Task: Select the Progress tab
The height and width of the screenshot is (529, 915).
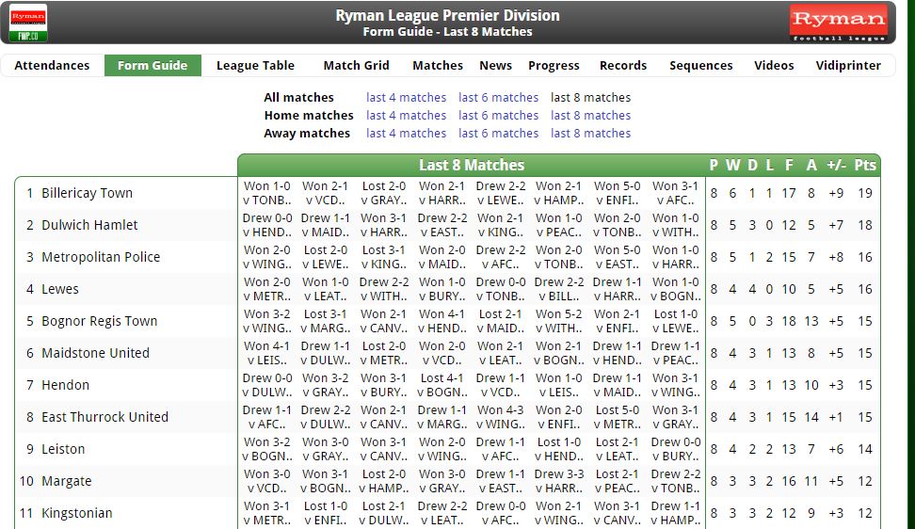Action: [554, 66]
